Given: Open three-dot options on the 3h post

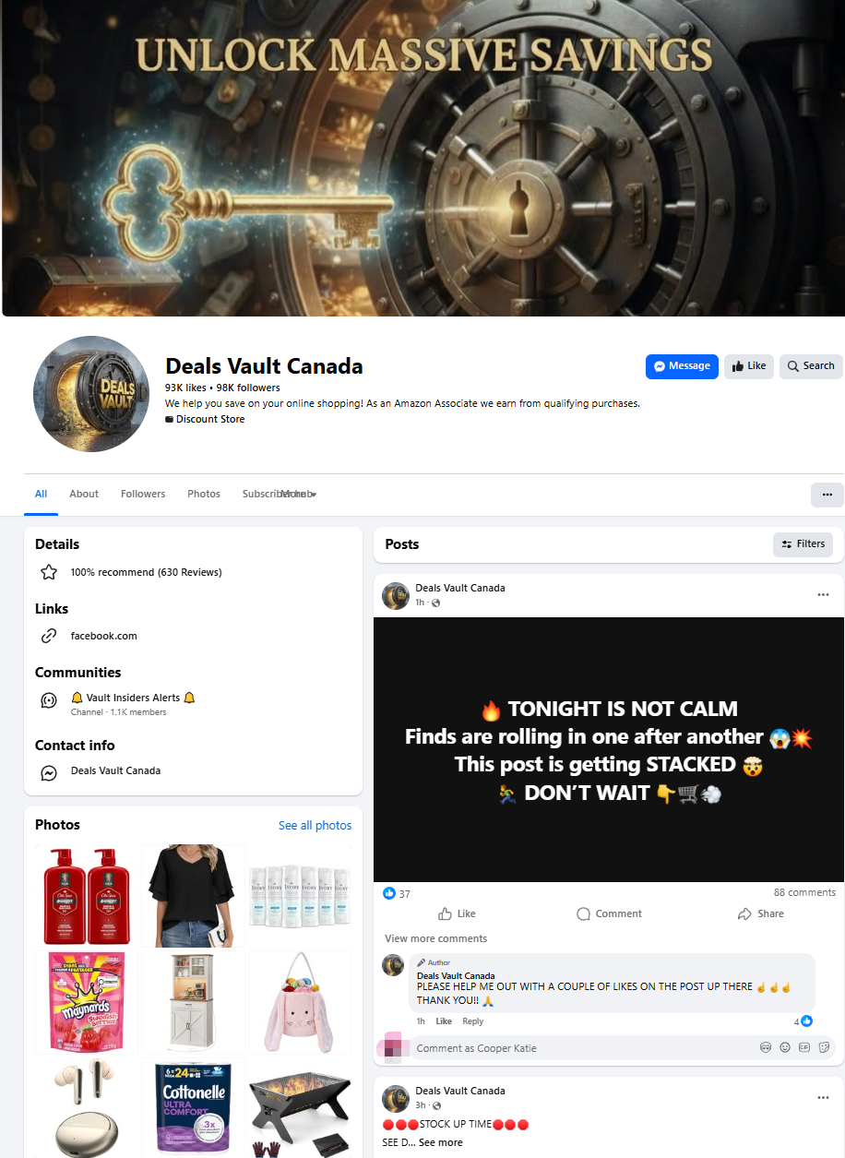Looking at the screenshot, I should (823, 1098).
